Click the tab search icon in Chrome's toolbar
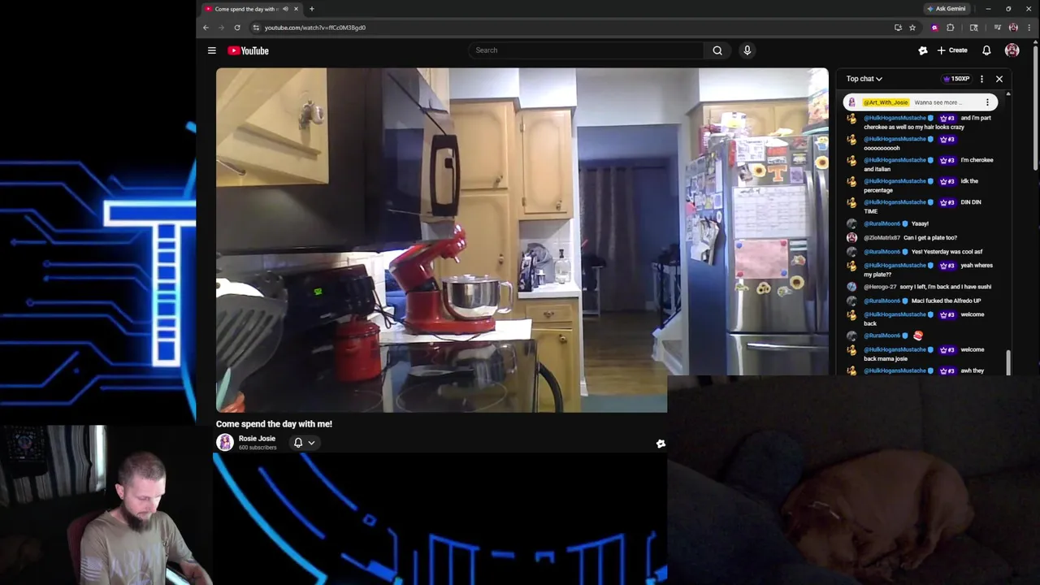Image resolution: width=1040 pixels, height=585 pixels. point(973,28)
